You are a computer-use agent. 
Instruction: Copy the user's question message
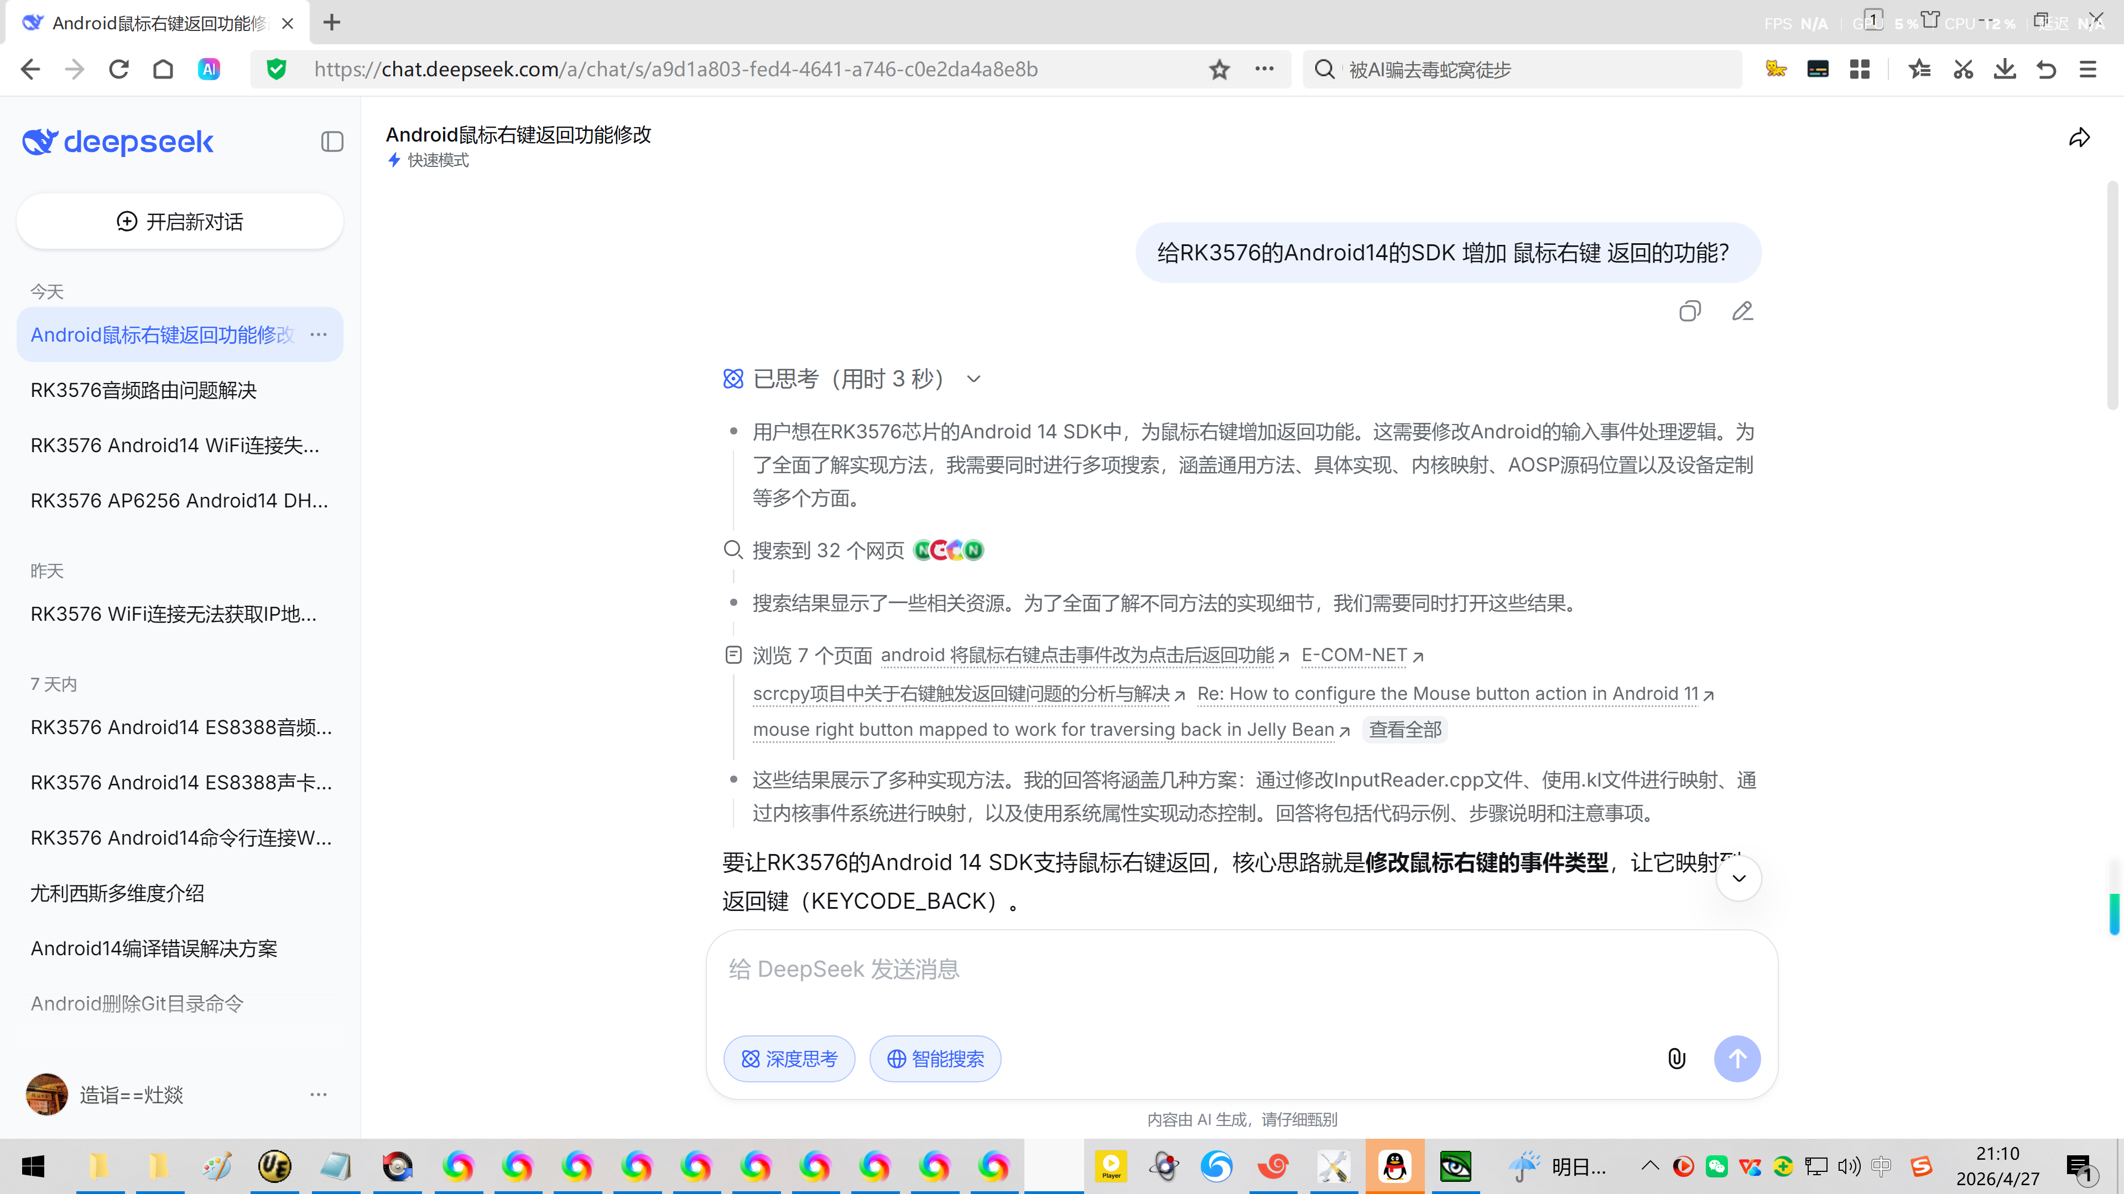1689,311
